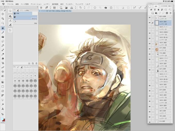Expand the arrows next to Save icon

76,8
